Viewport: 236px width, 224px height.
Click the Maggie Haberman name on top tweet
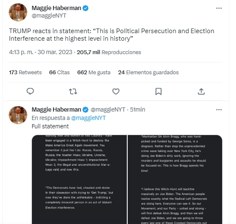[x=56, y=8]
